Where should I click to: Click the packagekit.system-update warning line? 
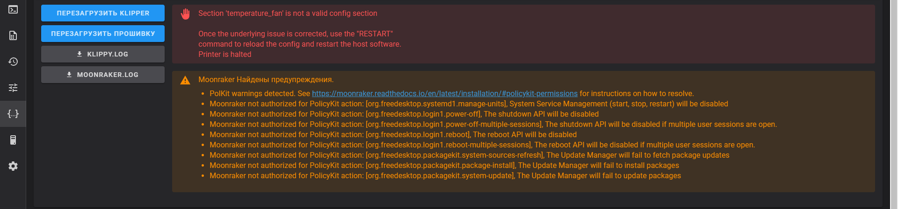pyautogui.click(x=445, y=175)
